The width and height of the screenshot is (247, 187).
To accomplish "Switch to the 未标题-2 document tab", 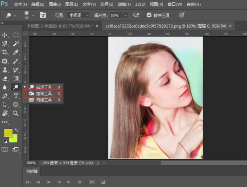I will pos(60,26).
